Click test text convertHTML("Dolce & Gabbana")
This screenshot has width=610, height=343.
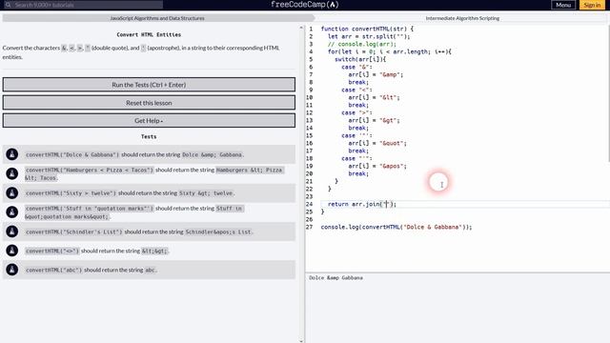[72, 154]
